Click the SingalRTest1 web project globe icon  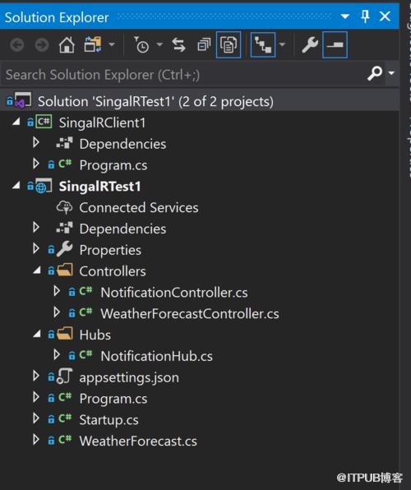pos(44,187)
